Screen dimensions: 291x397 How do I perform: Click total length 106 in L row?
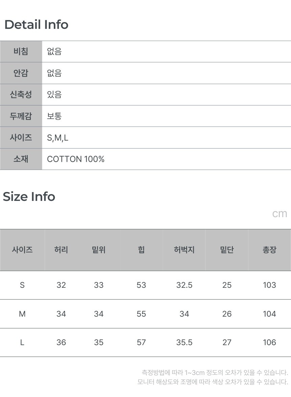pos(269,342)
